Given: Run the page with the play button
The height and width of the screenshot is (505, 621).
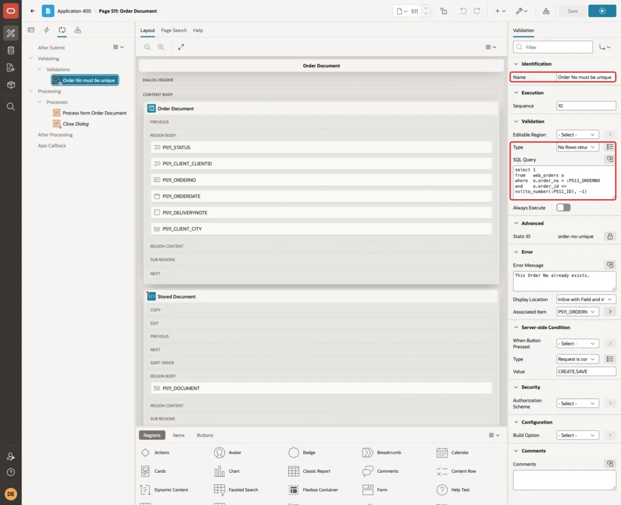Looking at the screenshot, I should [x=602, y=11].
